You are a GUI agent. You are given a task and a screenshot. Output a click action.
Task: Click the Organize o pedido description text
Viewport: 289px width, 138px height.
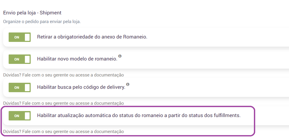[x=42, y=21]
